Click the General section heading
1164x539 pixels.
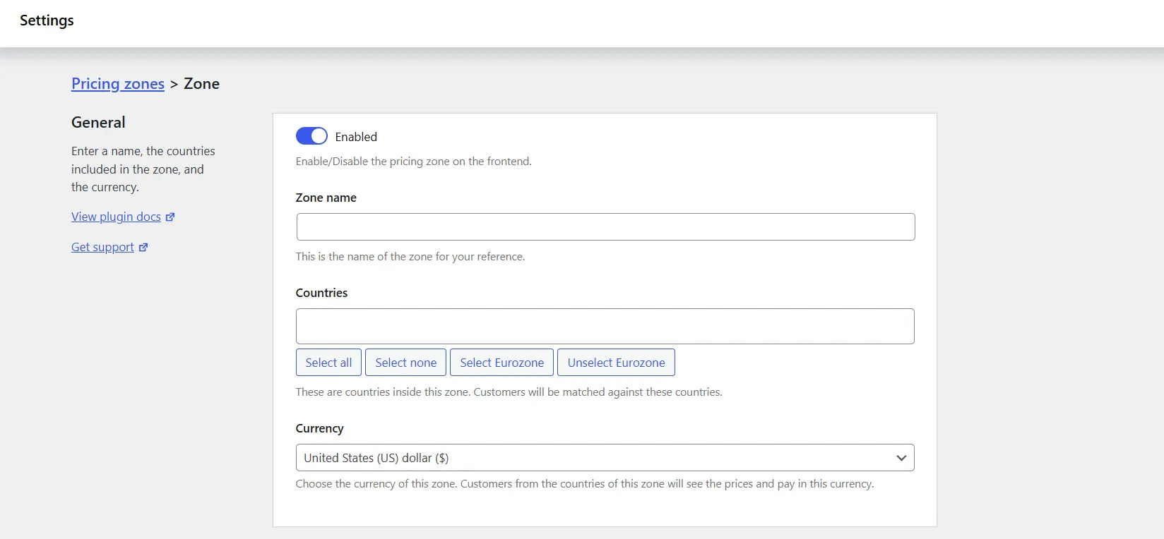[x=98, y=122]
